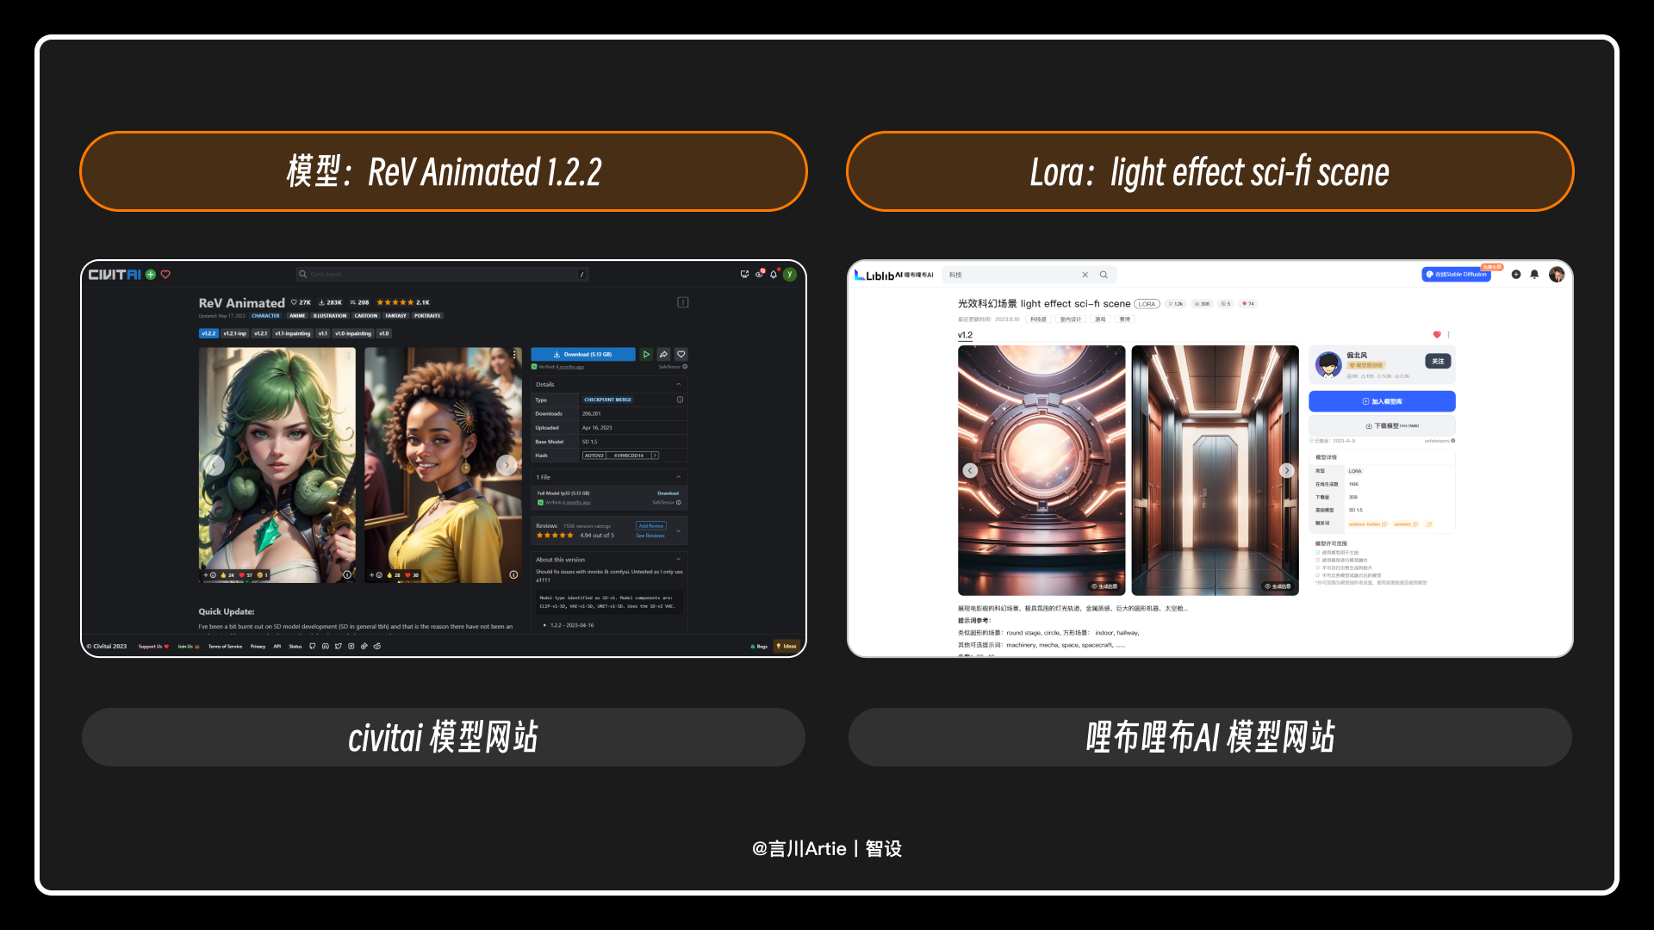Click the share icon on CivitAI page
Screen dimensions: 1654x930
[x=662, y=353]
